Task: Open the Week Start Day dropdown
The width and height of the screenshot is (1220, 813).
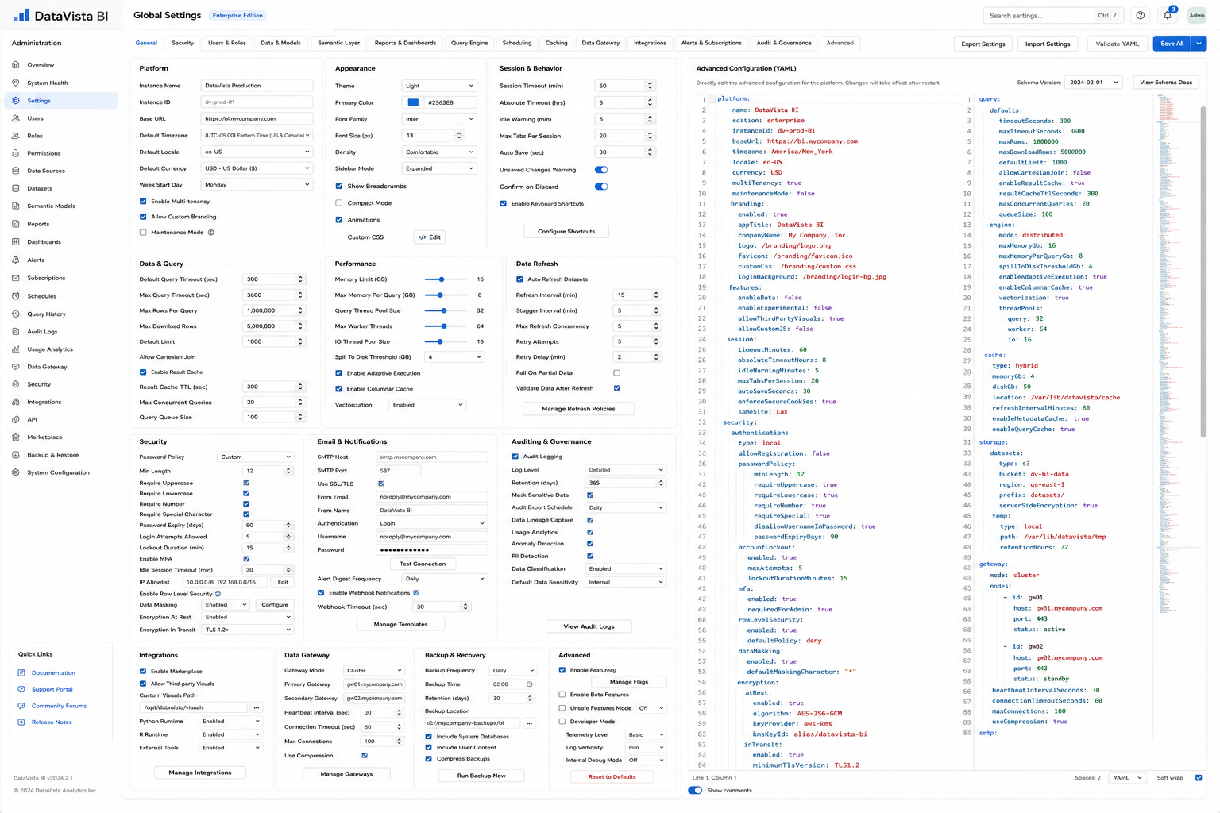Action: [257, 185]
